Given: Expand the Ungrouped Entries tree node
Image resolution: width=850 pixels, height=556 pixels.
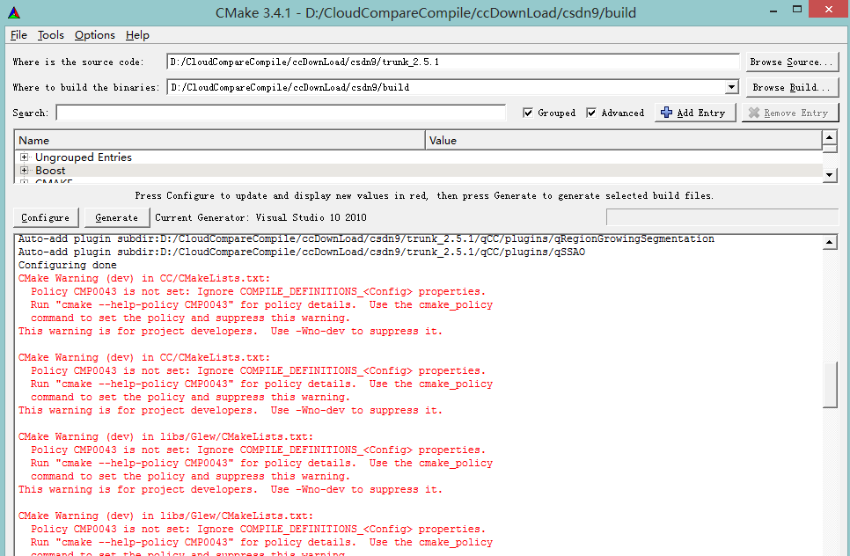Looking at the screenshot, I should (25, 157).
